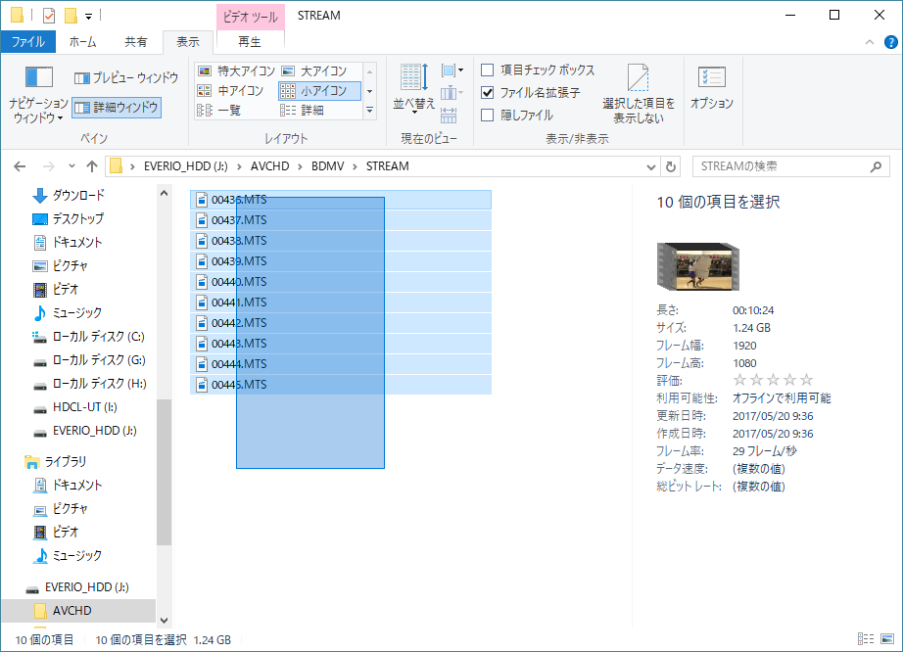This screenshot has height=652, width=903.
Task: Click the size all columns to fit icon
Action: tap(449, 116)
